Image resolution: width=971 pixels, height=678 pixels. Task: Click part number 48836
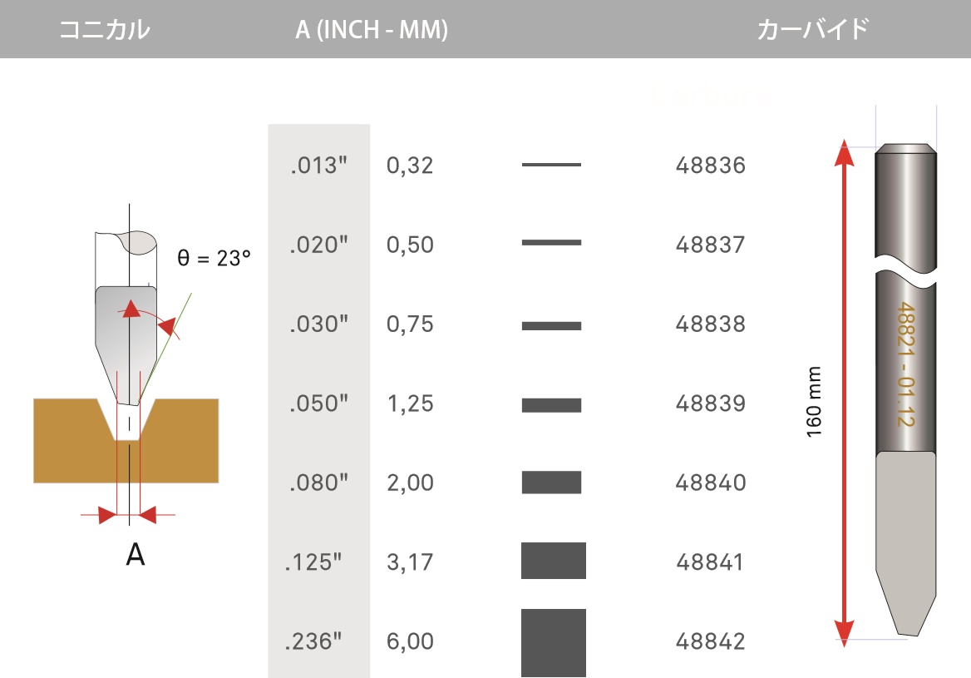coord(711,166)
